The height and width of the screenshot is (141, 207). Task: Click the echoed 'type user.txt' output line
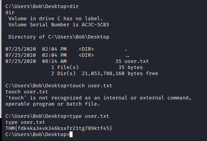(25, 122)
